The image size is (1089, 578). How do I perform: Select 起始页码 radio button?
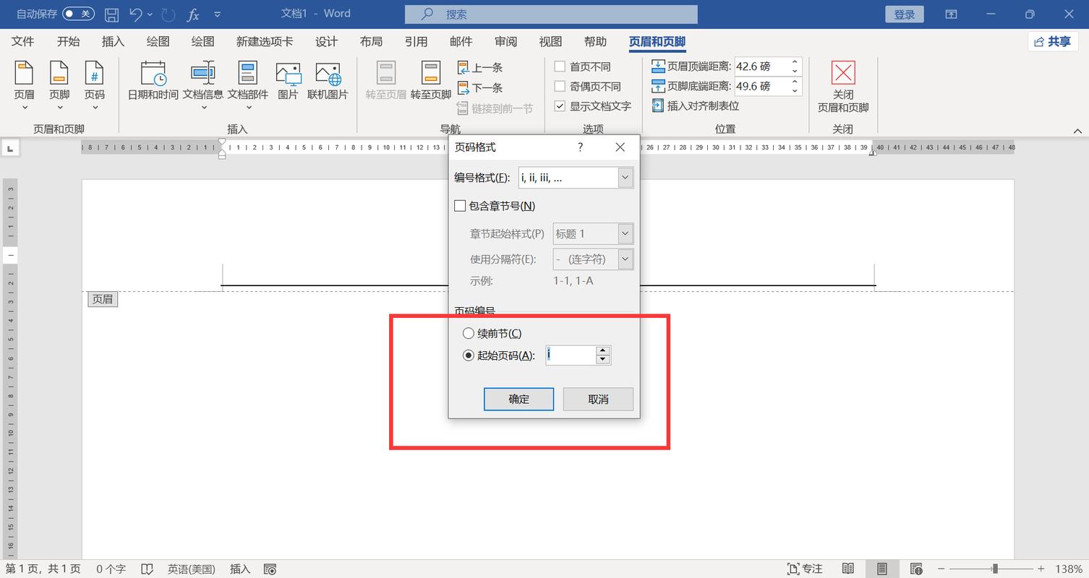click(x=469, y=355)
